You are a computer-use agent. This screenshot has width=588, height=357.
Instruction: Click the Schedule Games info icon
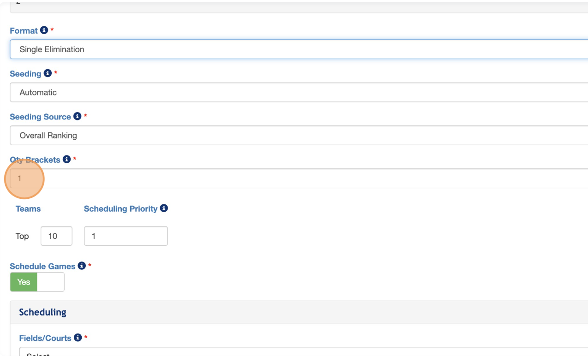pos(82,266)
